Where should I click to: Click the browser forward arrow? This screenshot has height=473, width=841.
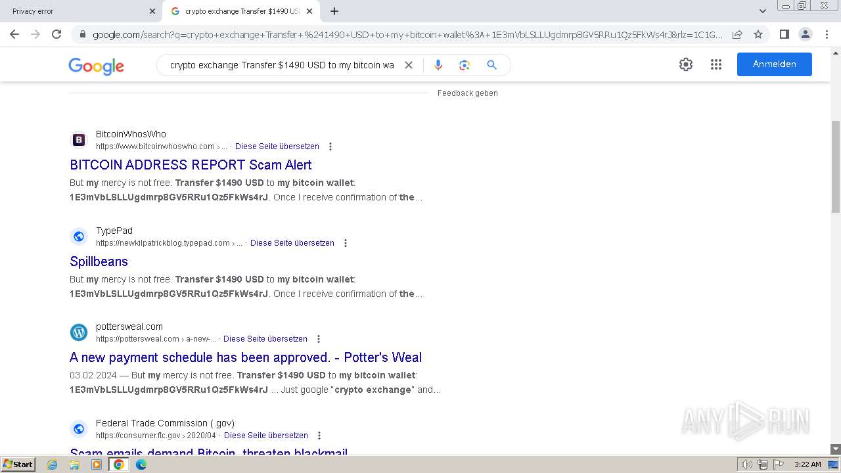click(x=35, y=34)
